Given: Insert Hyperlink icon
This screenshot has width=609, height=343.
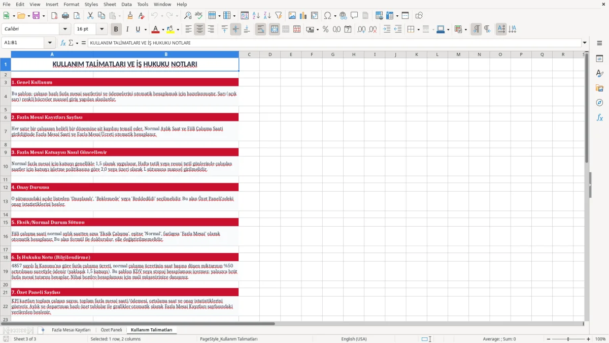Looking at the screenshot, I should click(x=343, y=16).
